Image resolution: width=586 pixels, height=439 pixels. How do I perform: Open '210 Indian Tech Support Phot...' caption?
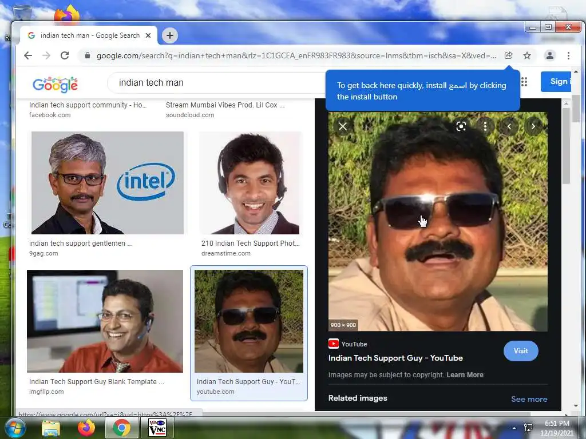pos(251,244)
